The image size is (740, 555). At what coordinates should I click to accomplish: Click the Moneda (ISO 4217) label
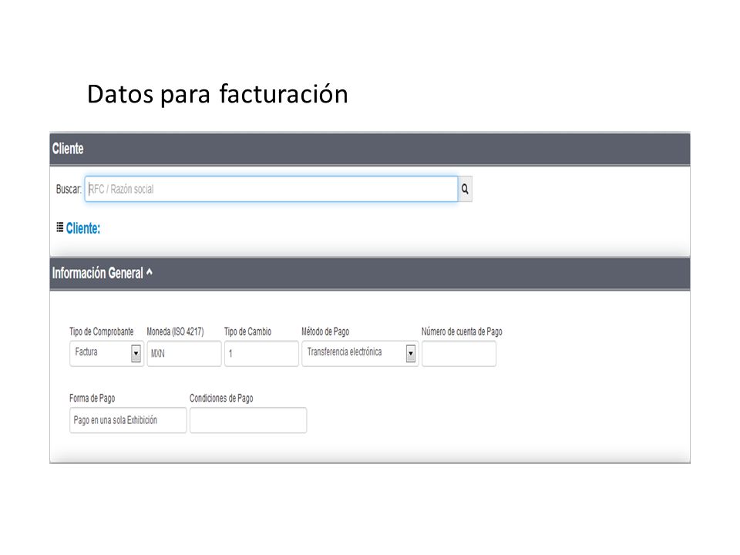(x=175, y=331)
